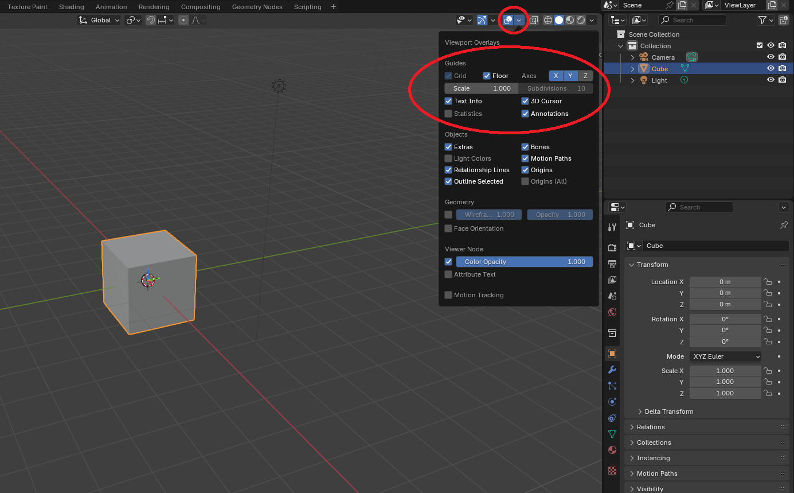This screenshot has height=493, width=794.
Task: Enable the Statistics overlay checkbox
Action: (x=448, y=114)
